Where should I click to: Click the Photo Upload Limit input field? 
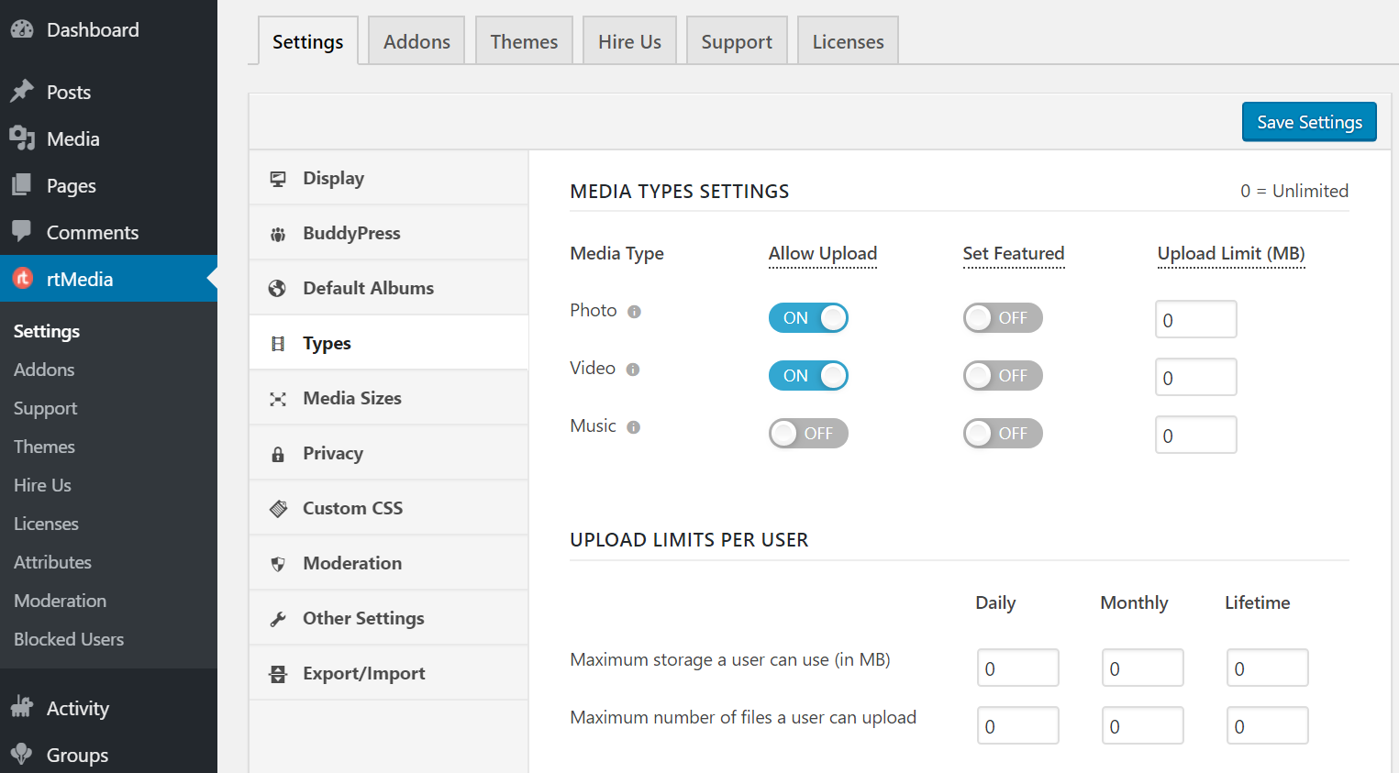coord(1195,319)
